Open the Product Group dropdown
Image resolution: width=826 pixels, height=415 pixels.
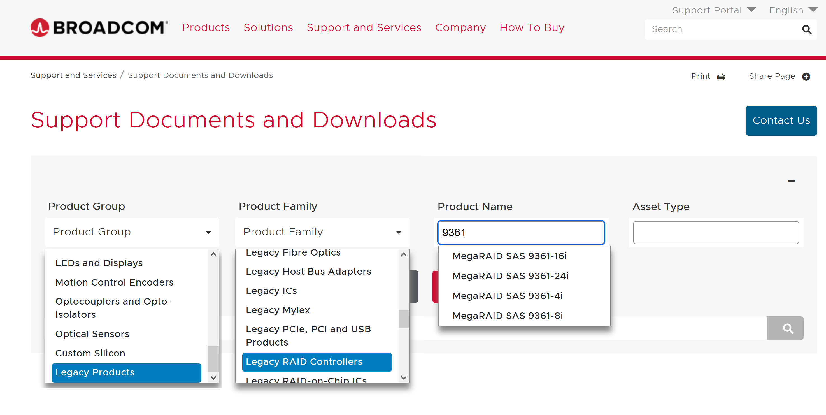(x=131, y=232)
